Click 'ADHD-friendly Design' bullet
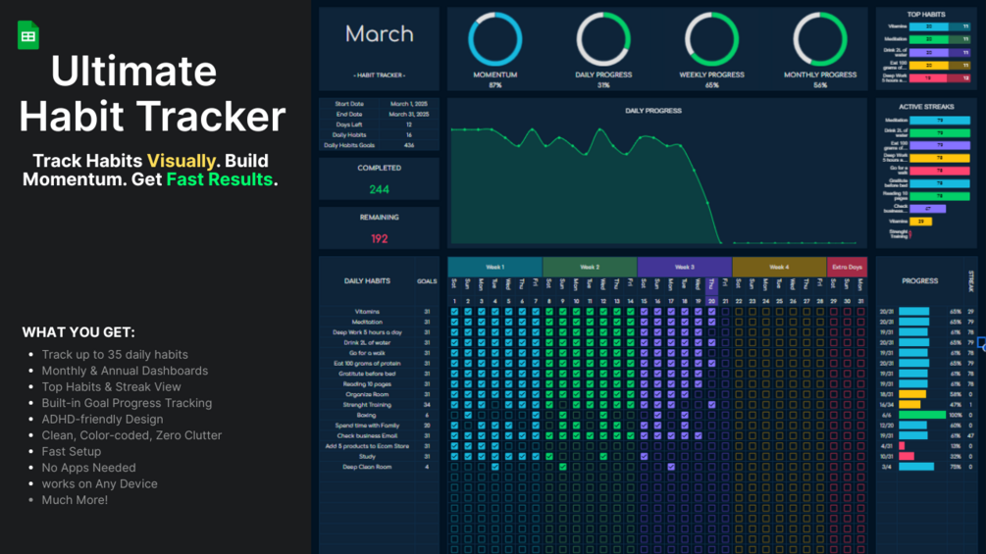This screenshot has height=554, width=986. 102,419
